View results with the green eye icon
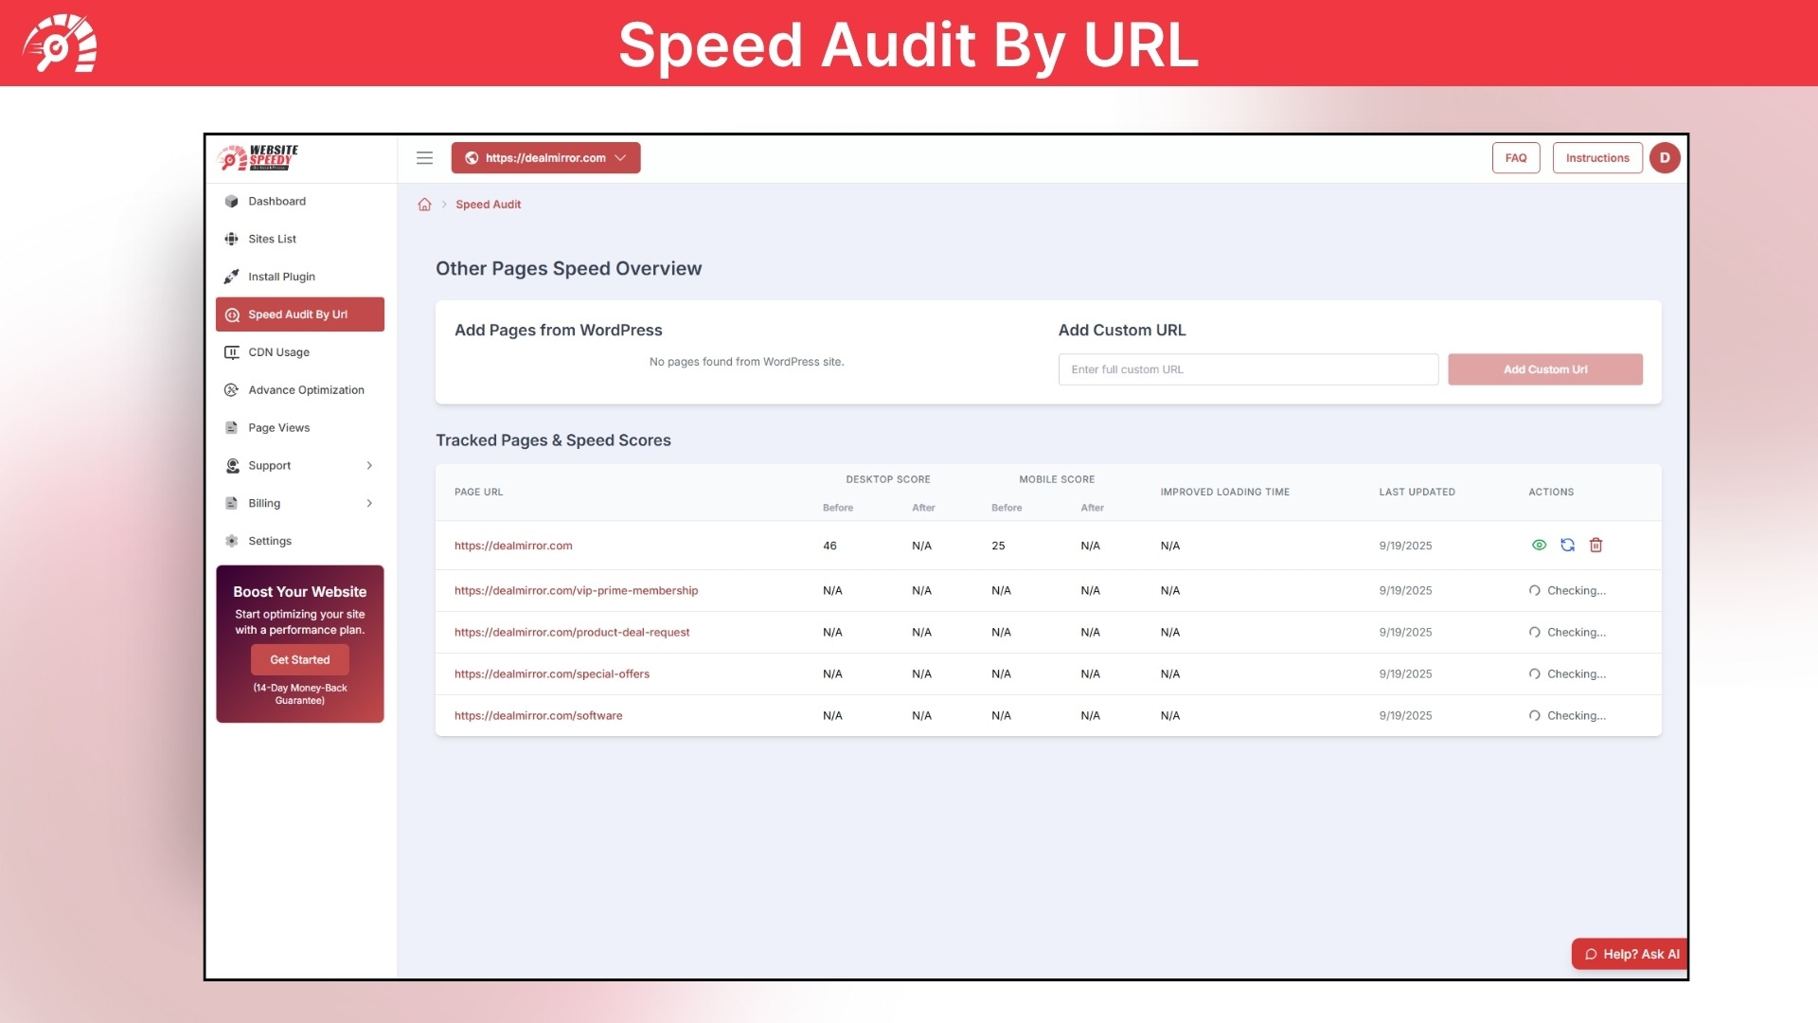1818x1023 pixels. coord(1538,545)
